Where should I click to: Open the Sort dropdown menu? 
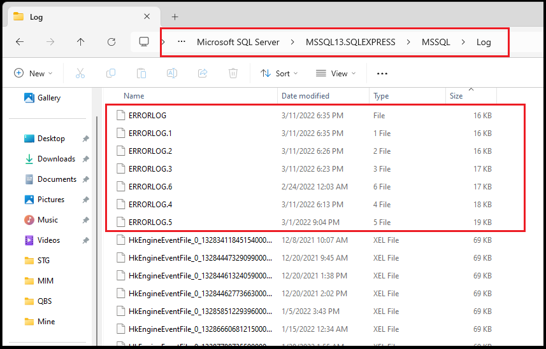(279, 73)
